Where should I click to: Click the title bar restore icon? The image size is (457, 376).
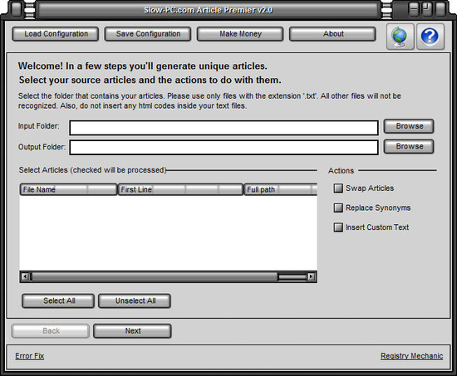(x=427, y=9)
